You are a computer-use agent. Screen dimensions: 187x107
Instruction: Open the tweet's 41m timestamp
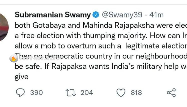[156, 15]
